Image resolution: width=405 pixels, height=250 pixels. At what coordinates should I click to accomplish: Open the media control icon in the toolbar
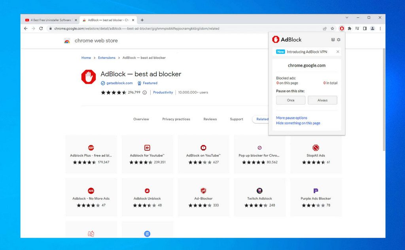click(x=357, y=28)
